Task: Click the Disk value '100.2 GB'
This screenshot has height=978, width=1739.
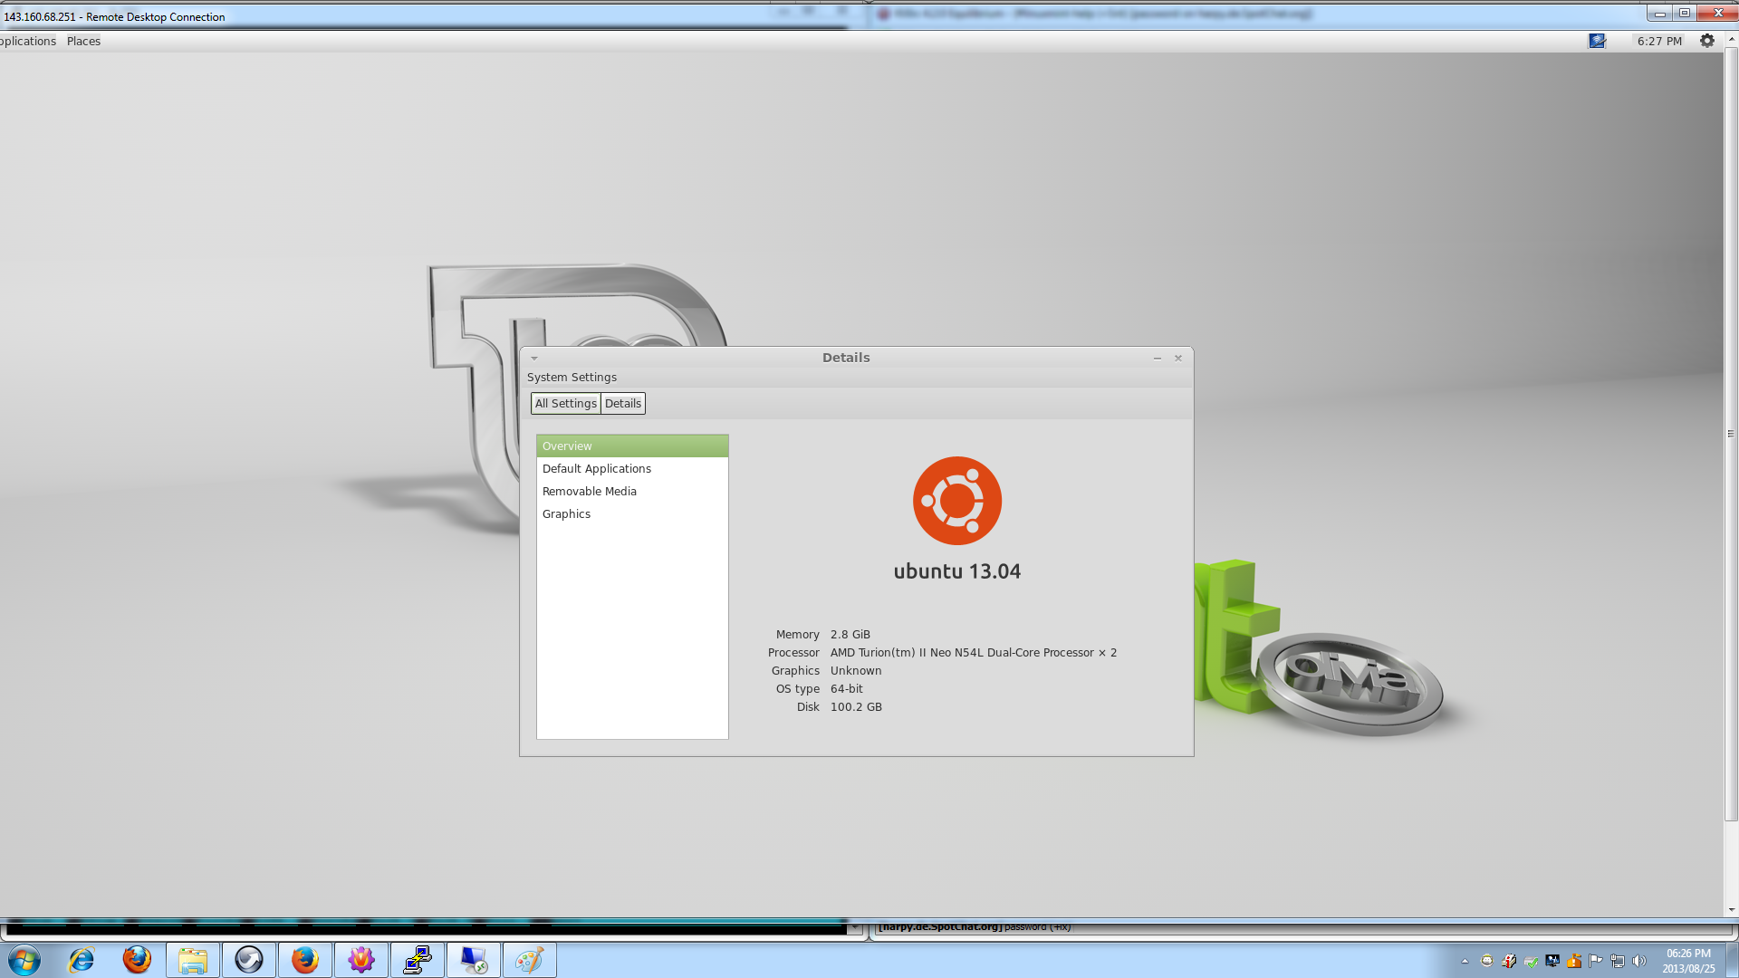Action: [856, 707]
